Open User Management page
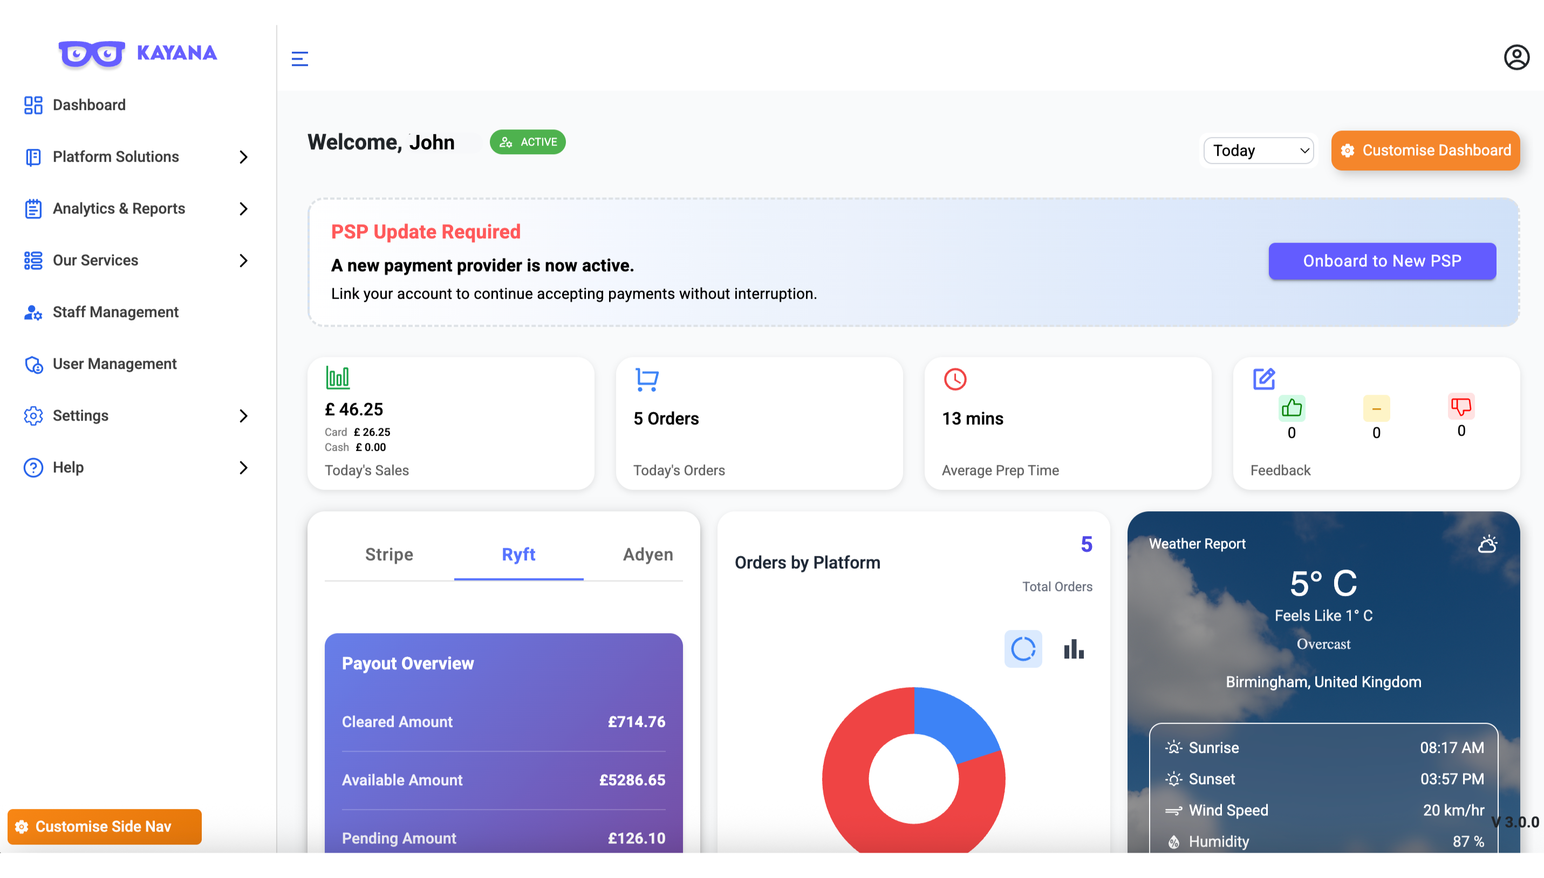The width and height of the screenshot is (1544, 878). pos(114,364)
